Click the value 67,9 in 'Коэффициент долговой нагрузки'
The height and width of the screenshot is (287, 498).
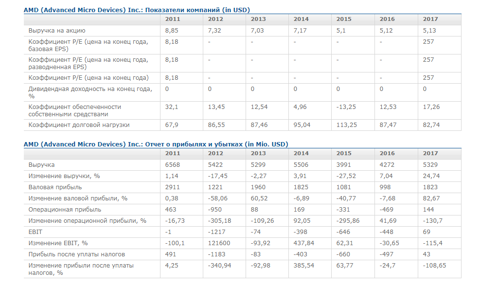[172, 125]
